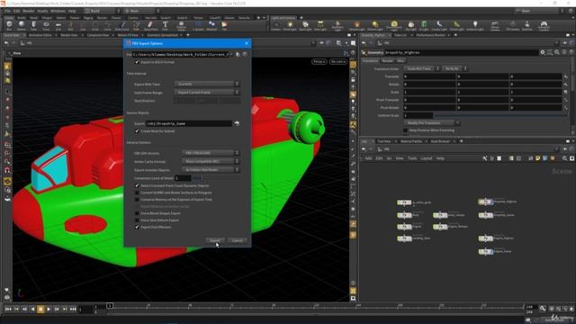This screenshot has height=324, width=576.
Task: Select the Gamepad Camera shelf tool
Action: 544,26
